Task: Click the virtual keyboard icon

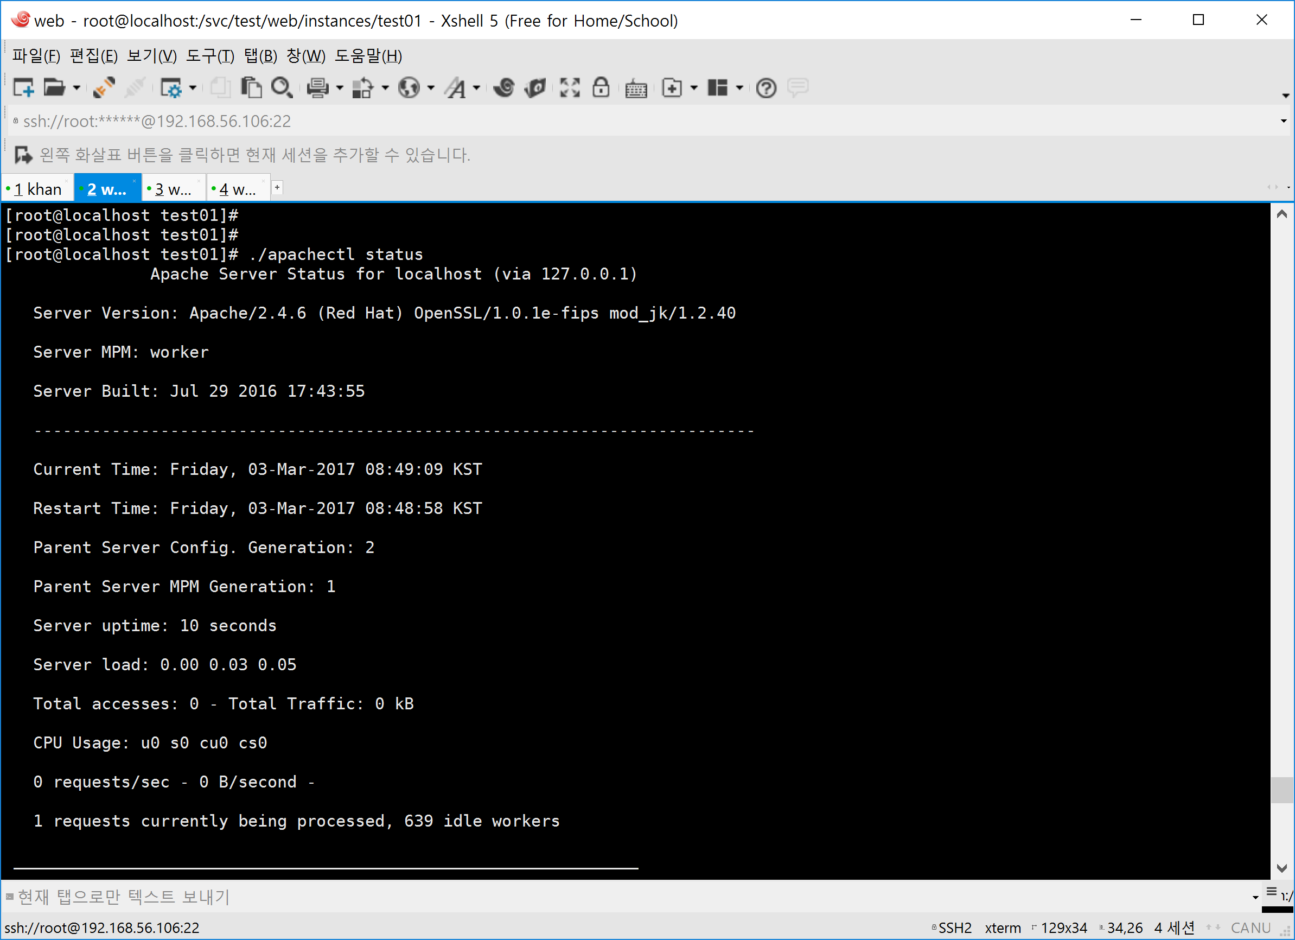Action: (x=635, y=89)
